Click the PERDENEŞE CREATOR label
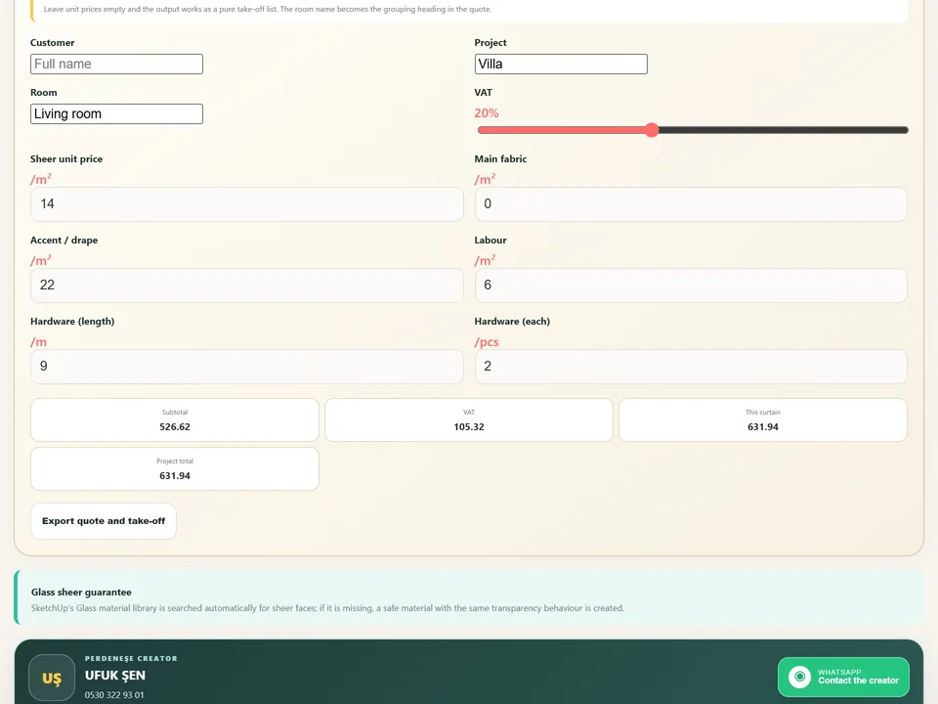This screenshot has height=704, width=938. (x=131, y=658)
